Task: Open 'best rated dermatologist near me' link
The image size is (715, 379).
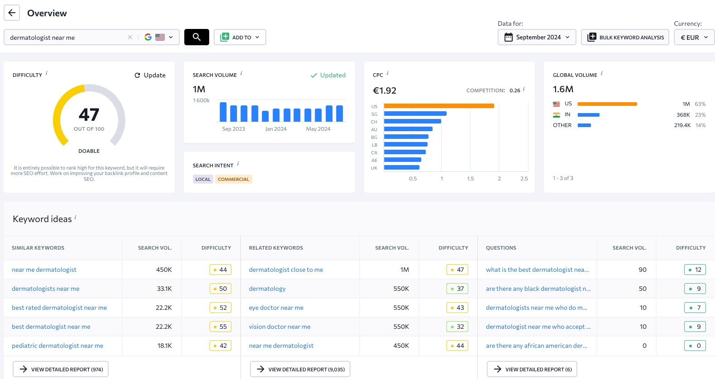Action: [59, 308]
